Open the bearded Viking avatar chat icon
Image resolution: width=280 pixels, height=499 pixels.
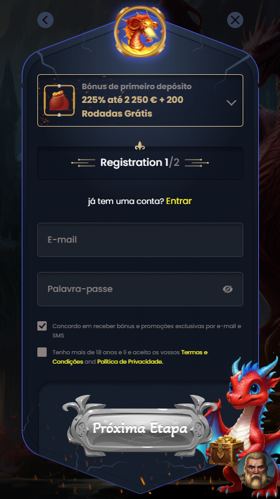257,470
